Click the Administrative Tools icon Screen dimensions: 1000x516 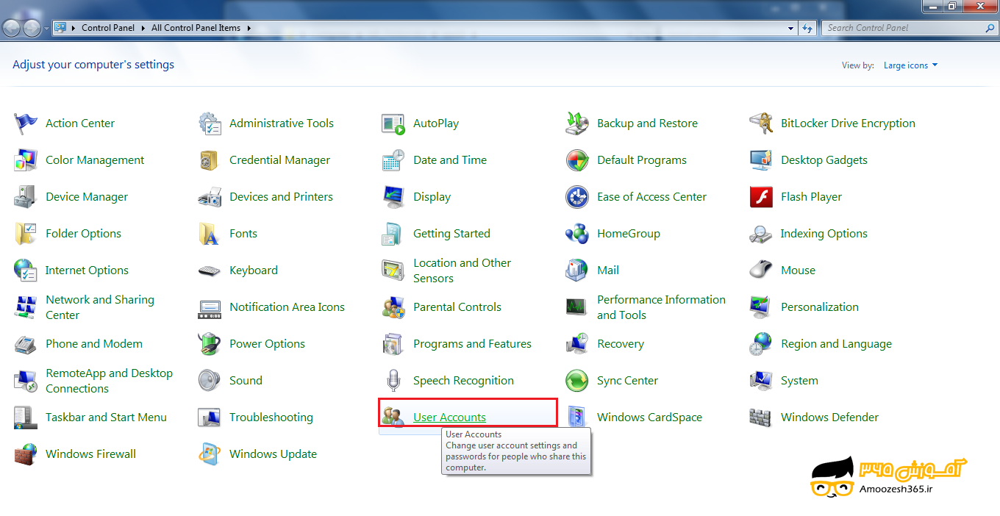[x=210, y=123]
